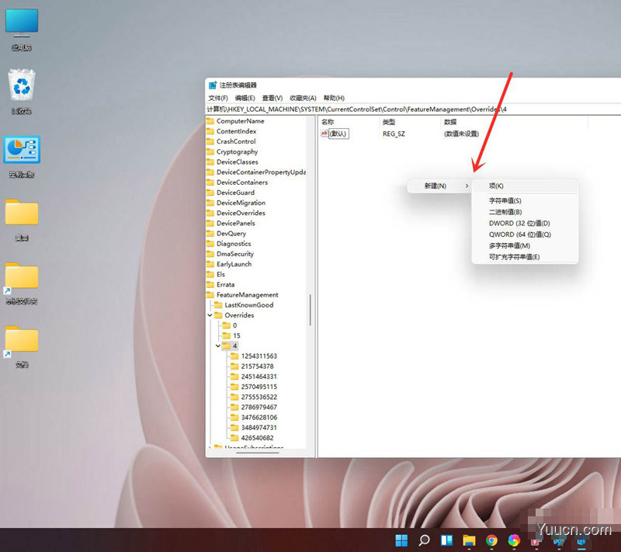Choose DWORD (32 位)值(D) option
This screenshot has width=621, height=552.
(525, 224)
